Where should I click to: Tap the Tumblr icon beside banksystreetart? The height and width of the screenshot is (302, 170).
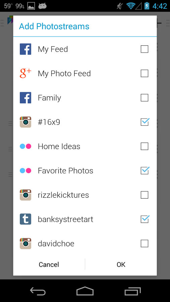26,219
